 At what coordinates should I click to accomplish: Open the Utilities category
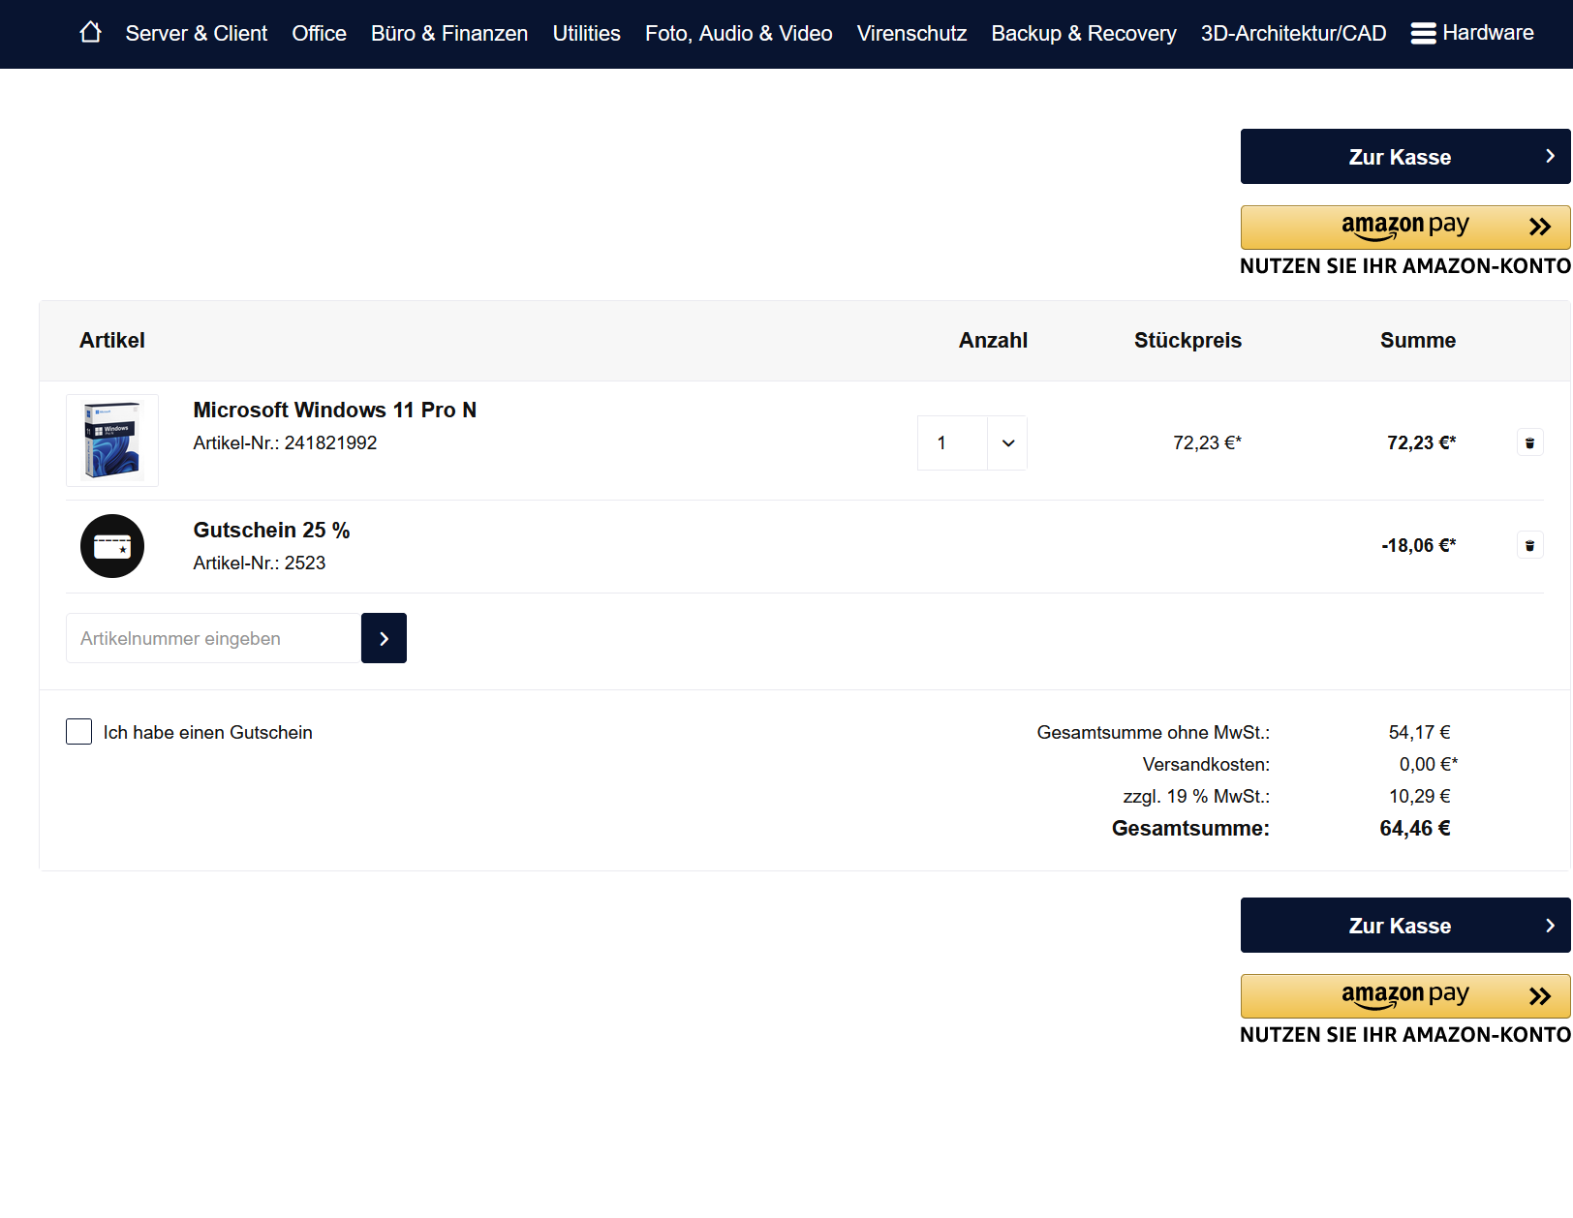(587, 33)
